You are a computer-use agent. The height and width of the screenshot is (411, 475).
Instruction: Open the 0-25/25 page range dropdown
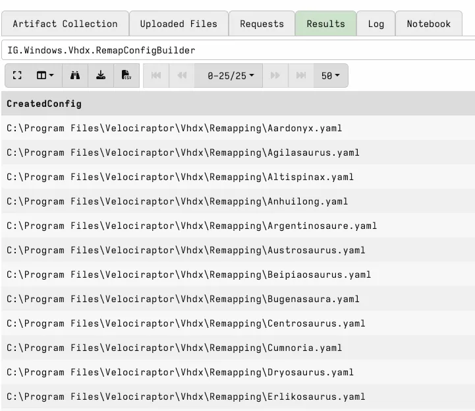229,76
